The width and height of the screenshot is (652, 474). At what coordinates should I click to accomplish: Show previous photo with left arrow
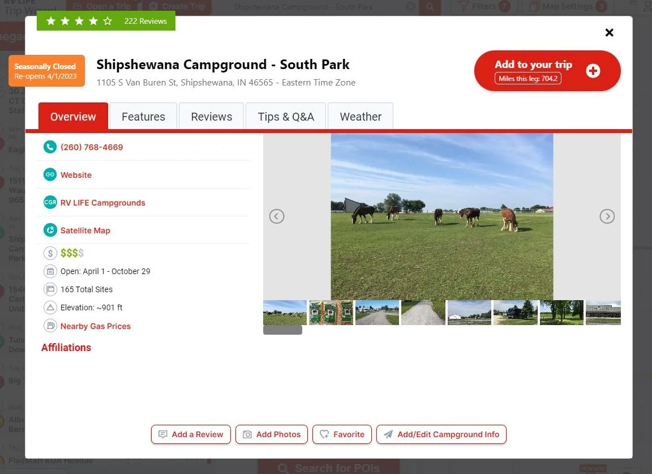pyautogui.click(x=277, y=216)
